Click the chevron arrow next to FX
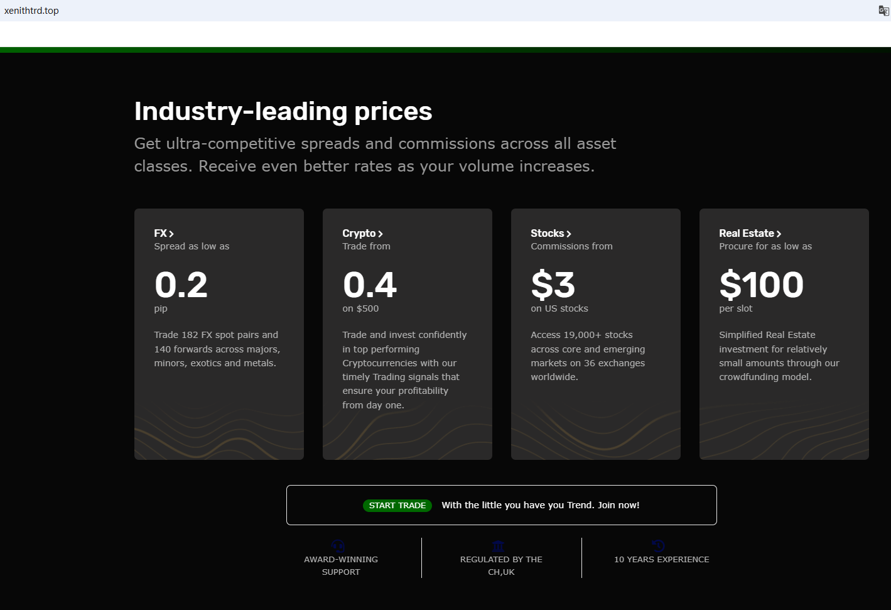 (x=171, y=234)
